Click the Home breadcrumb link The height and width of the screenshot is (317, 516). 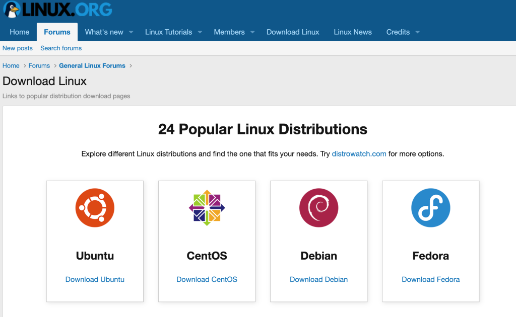tap(11, 66)
